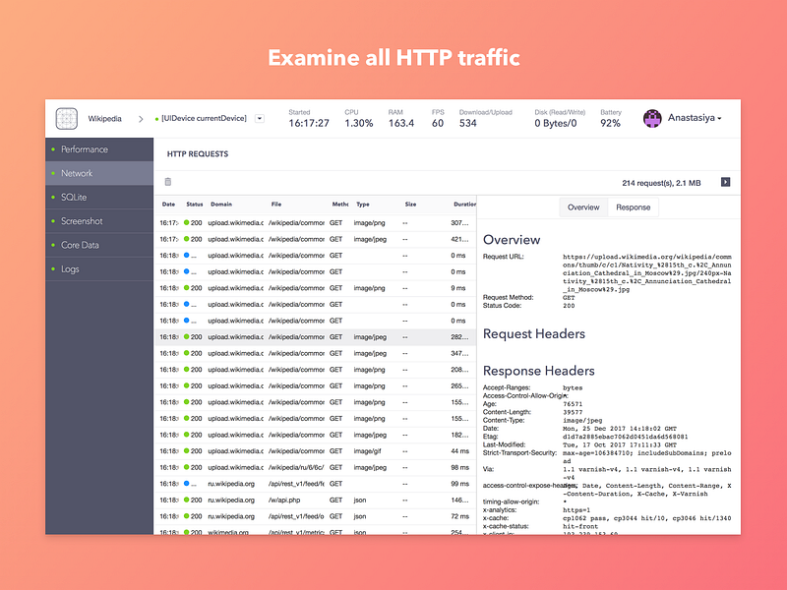Sort by the Duration column header

464,205
